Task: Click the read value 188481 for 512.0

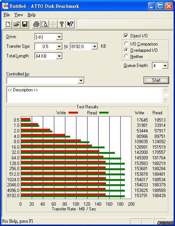Action: pyautogui.click(x=159, y=174)
